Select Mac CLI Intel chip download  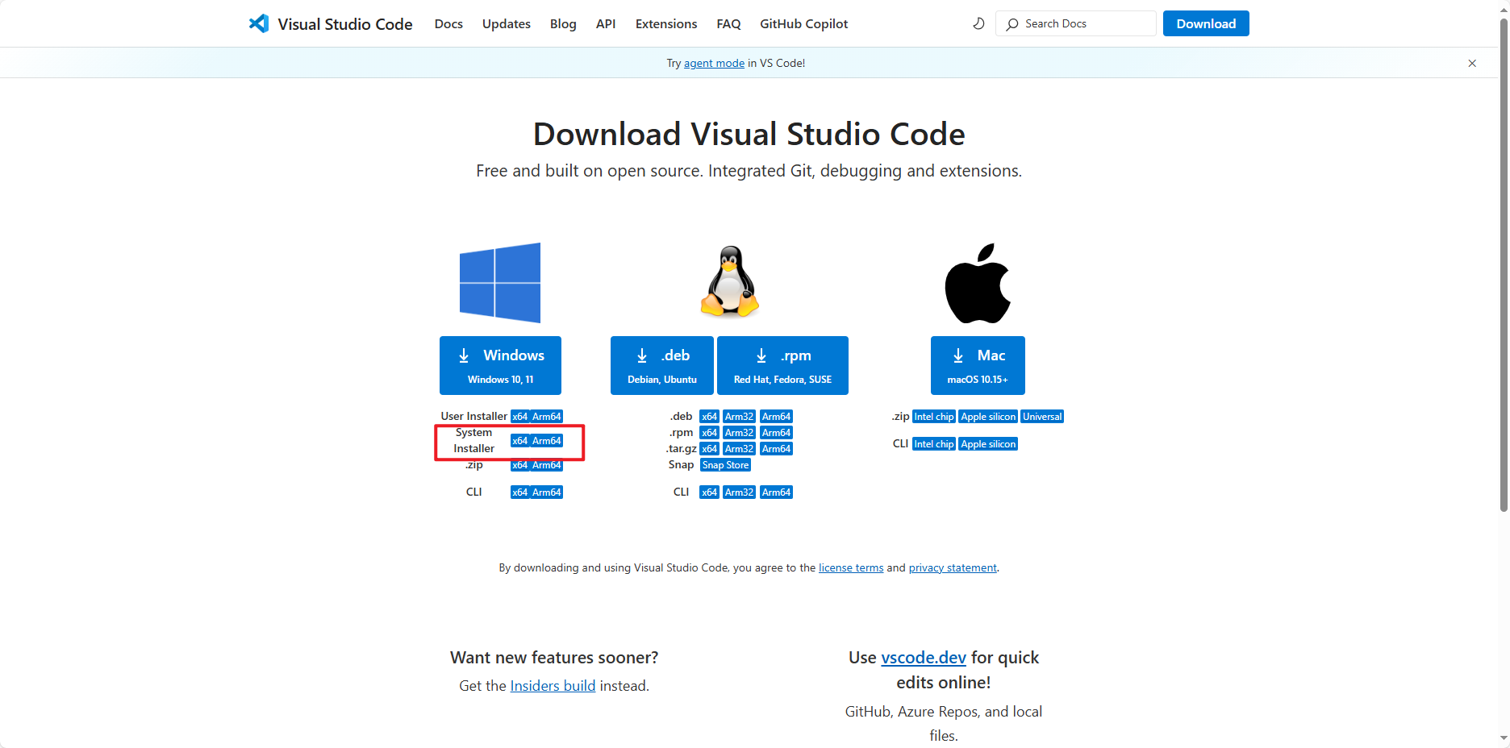click(x=934, y=444)
